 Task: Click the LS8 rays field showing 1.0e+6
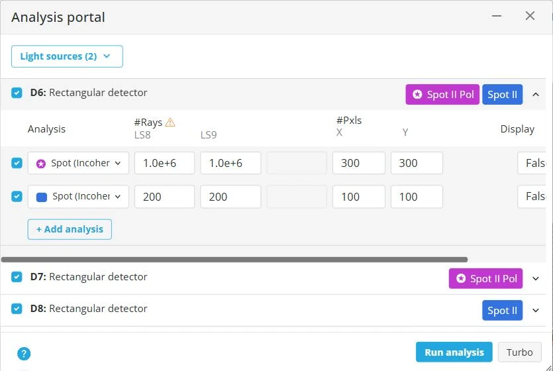click(164, 163)
